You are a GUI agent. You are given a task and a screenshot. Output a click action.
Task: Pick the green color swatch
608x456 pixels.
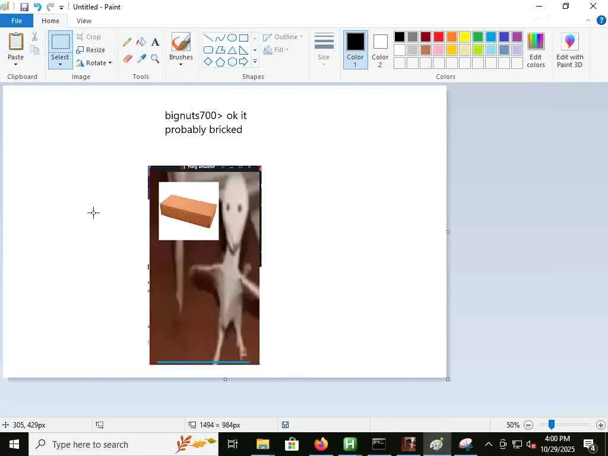[478, 37]
